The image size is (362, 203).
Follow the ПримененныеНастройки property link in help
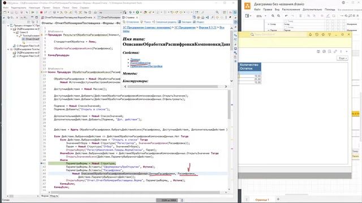[x=146, y=66]
